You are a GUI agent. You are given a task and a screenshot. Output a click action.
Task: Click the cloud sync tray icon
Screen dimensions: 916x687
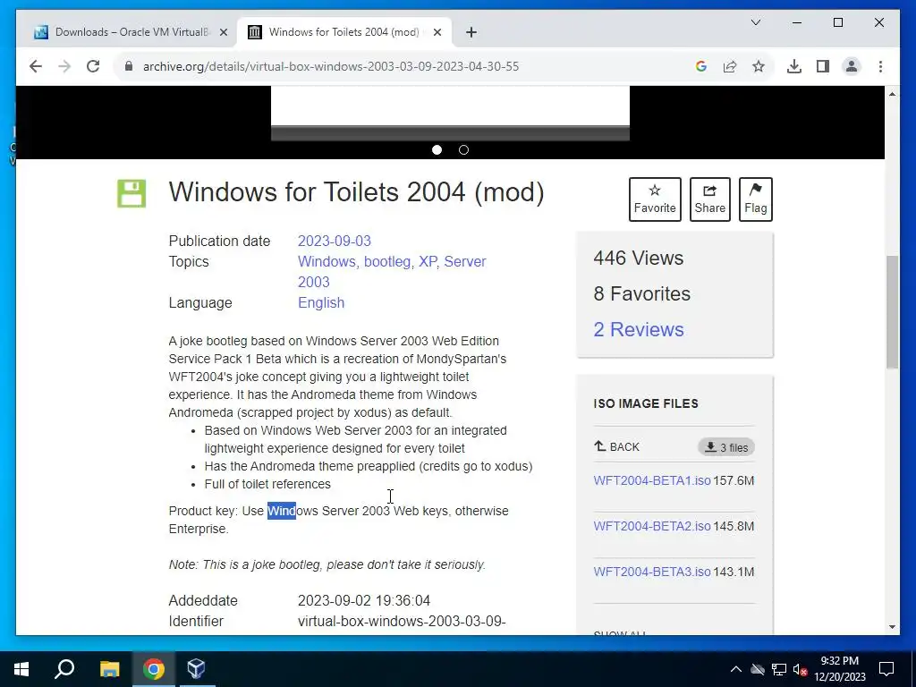click(x=758, y=669)
